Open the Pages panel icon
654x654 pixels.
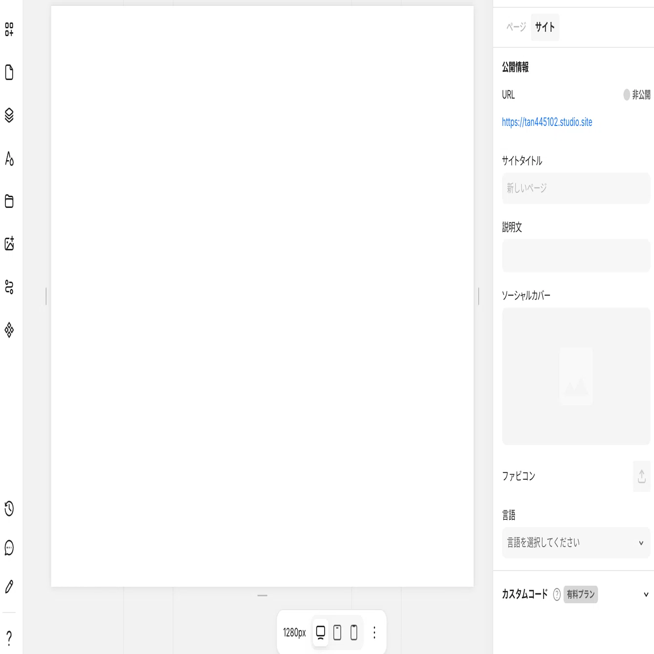coord(9,72)
